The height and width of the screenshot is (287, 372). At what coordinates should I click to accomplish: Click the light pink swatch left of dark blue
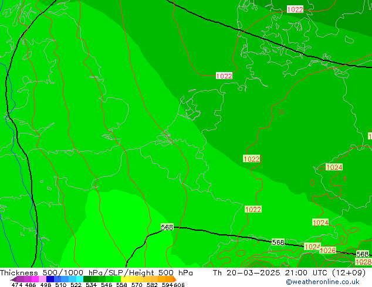[42, 279]
